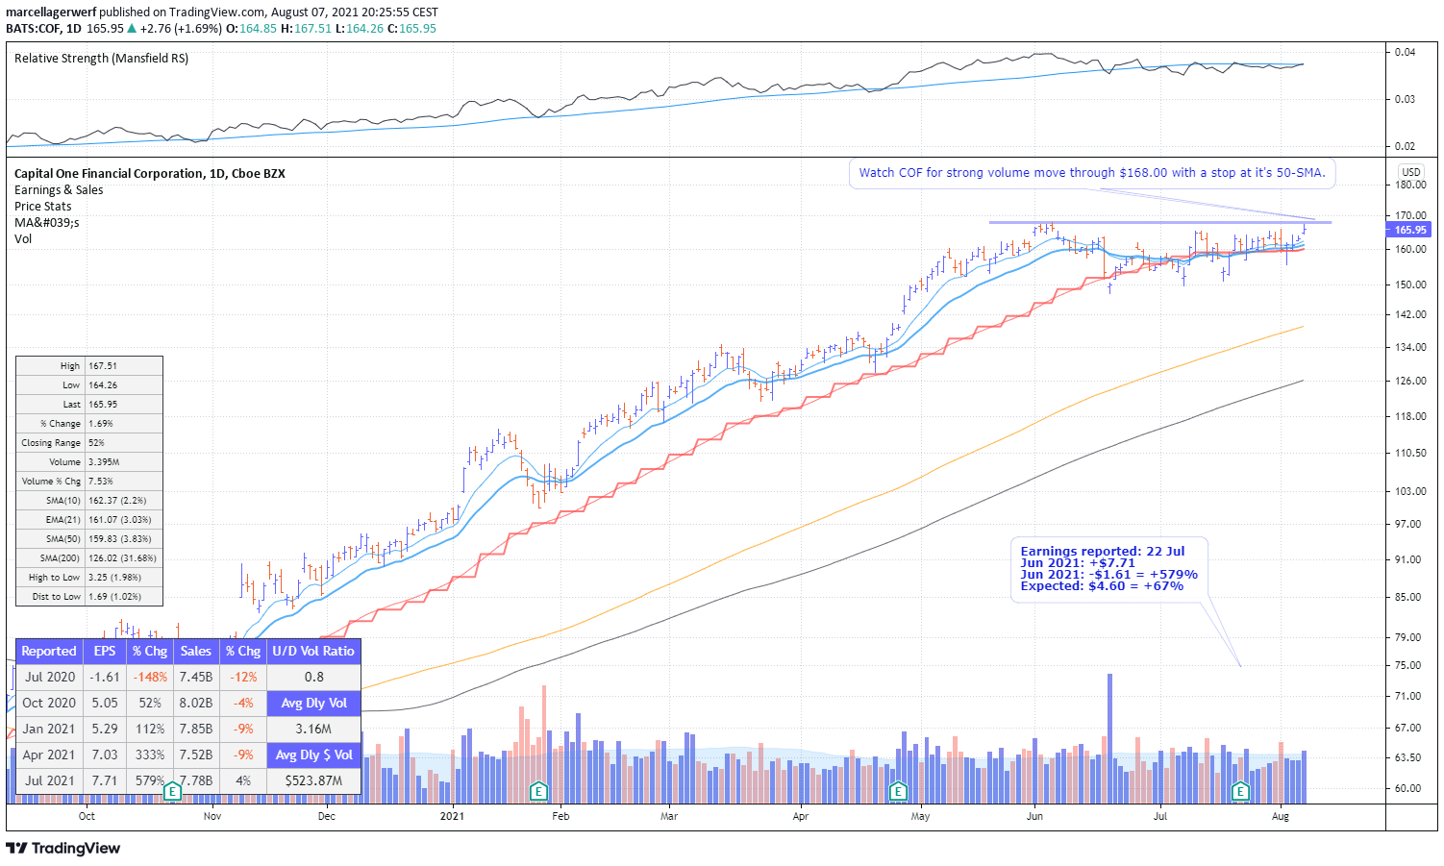Click the $523.87M dollar volume value

313,781
